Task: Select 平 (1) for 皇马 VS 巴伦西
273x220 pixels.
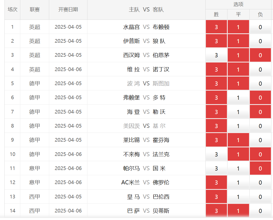Action: point(238,197)
